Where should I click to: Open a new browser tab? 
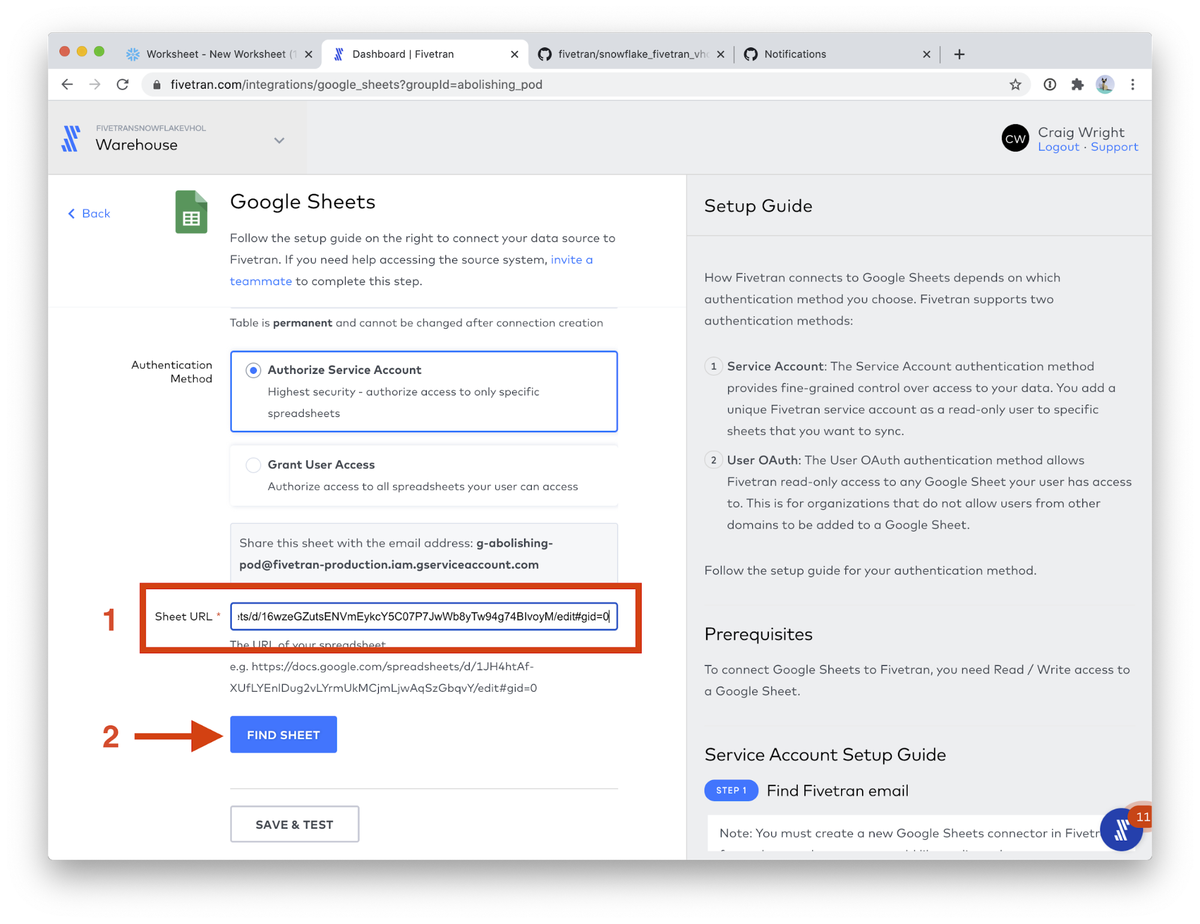coord(959,54)
